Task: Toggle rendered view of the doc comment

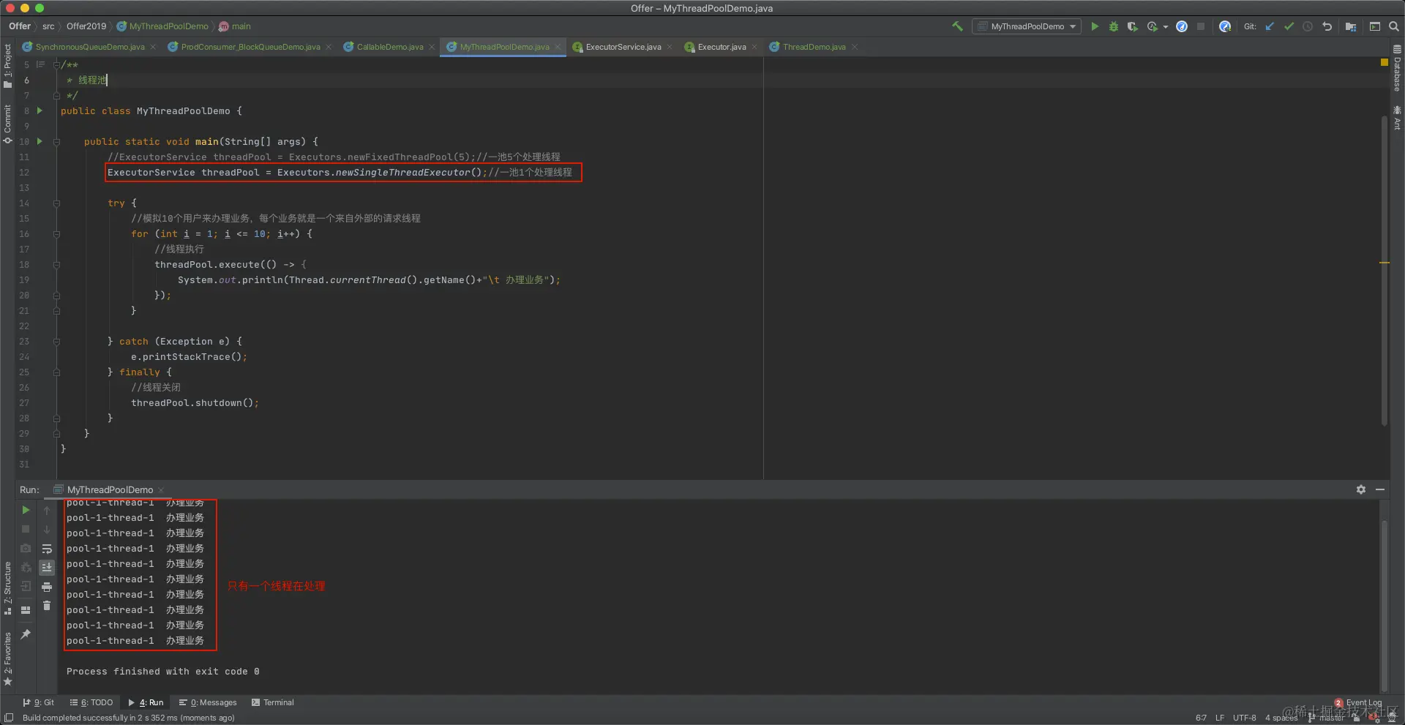Action: point(41,64)
